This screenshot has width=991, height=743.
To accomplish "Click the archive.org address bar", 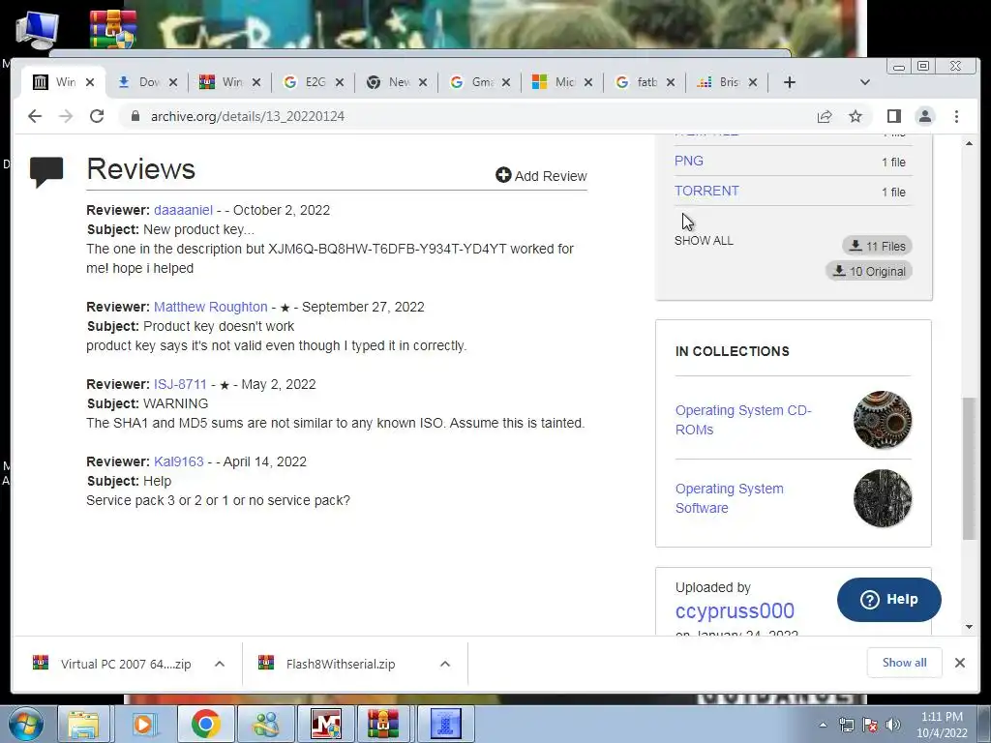I will 467,116.
